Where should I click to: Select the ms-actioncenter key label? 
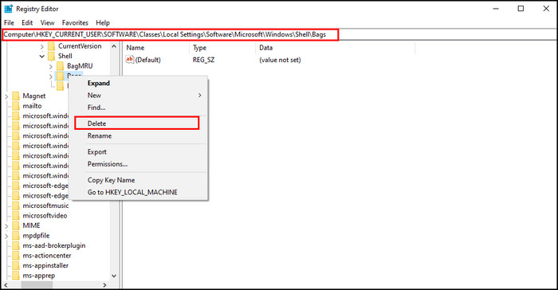pos(47,256)
